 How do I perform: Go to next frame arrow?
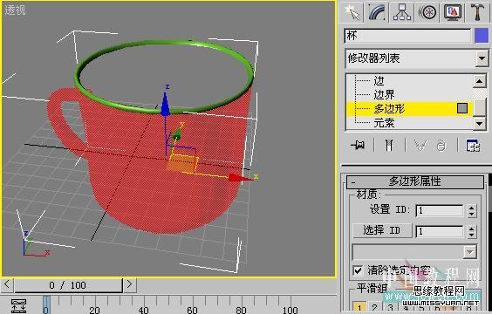pos(129,285)
